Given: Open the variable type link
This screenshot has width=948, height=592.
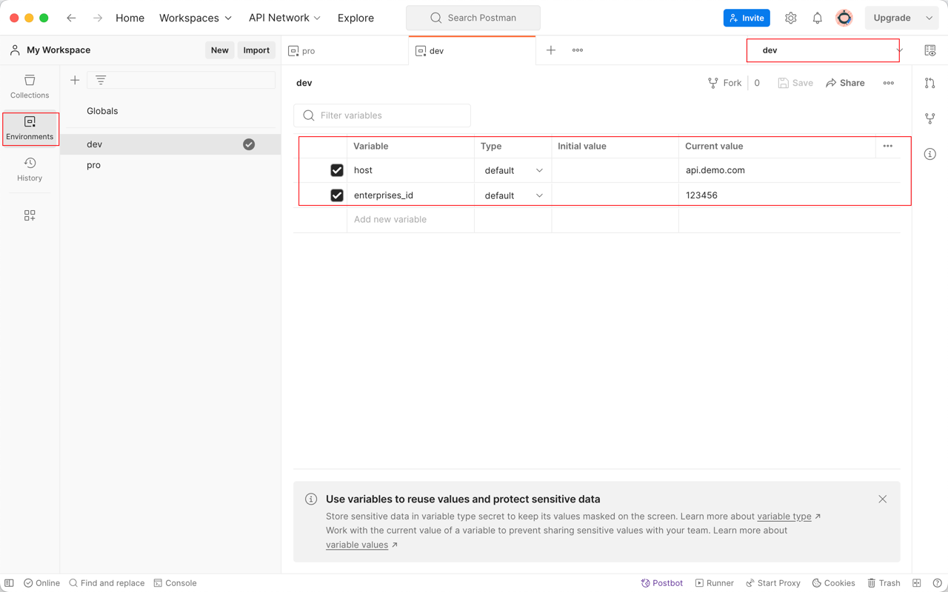Looking at the screenshot, I should point(784,517).
